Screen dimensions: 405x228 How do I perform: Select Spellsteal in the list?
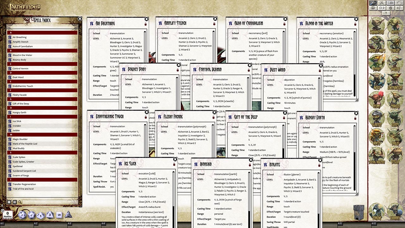[42, 166]
